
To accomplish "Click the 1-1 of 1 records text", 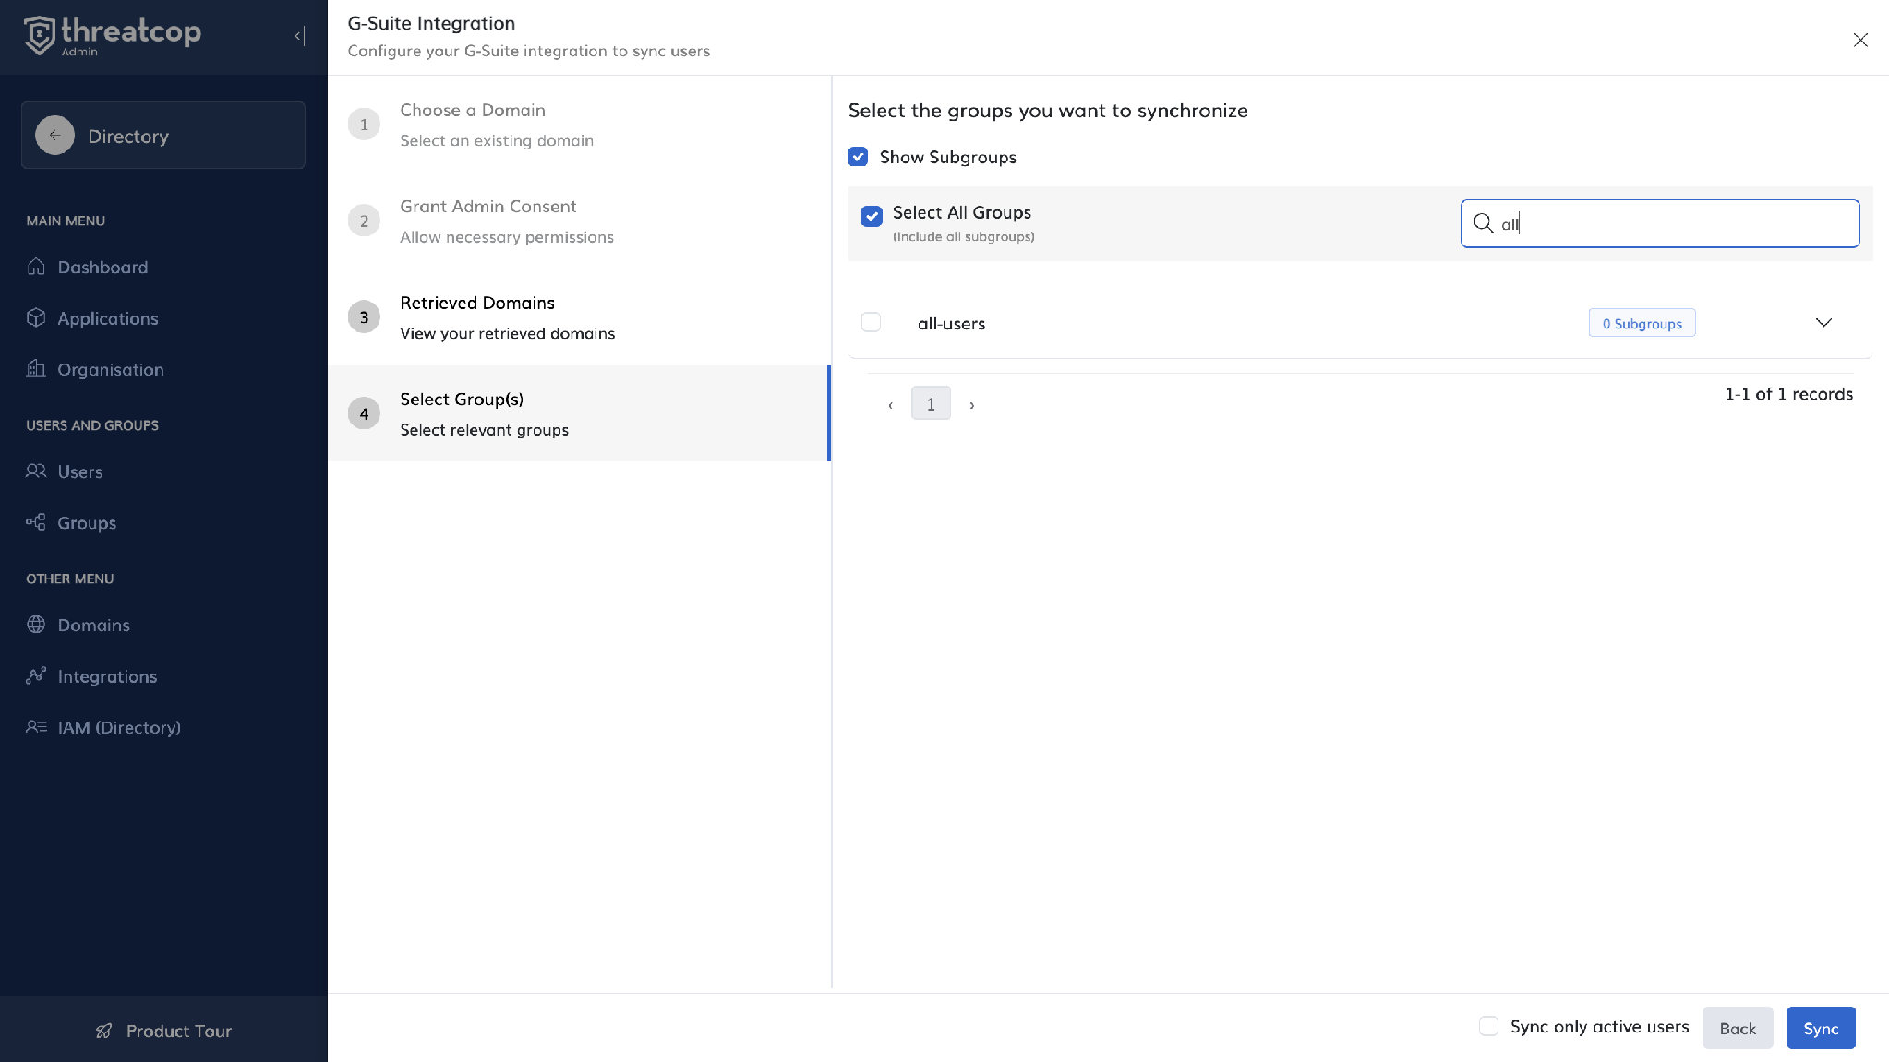I will [x=1788, y=394].
